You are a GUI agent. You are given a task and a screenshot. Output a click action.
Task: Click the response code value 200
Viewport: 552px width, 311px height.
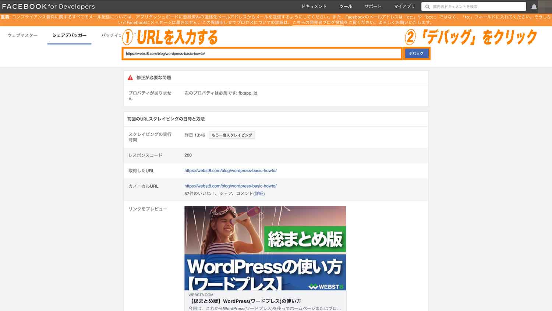click(x=188, y=155)
